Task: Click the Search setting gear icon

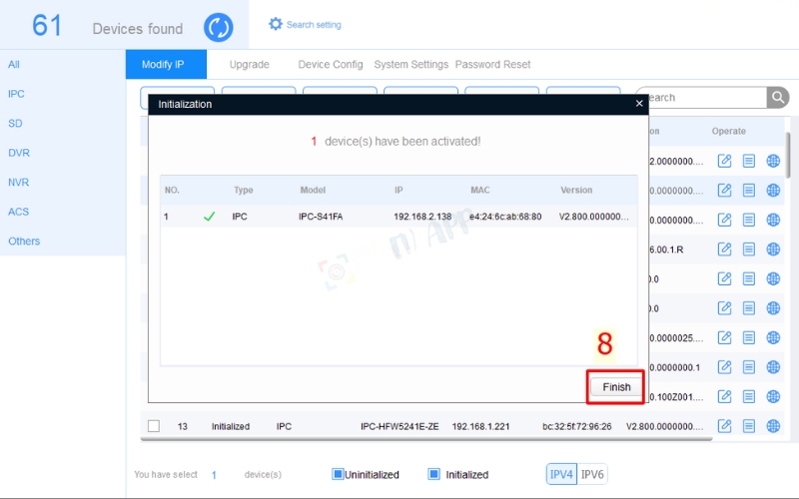Action: click(276, 24)
